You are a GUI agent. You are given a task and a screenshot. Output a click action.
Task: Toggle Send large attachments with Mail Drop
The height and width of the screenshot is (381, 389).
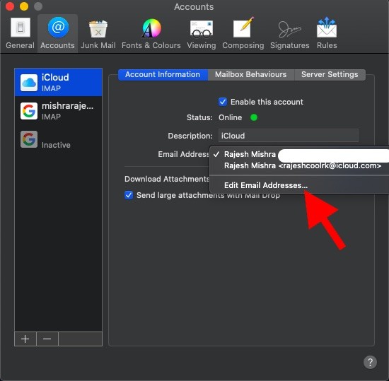click(129, 195)
